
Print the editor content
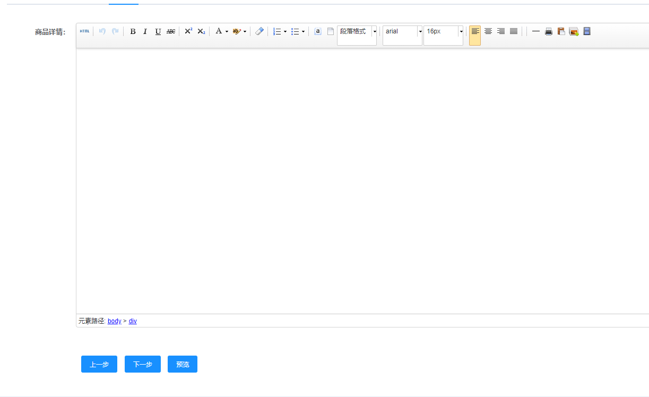click(x=549, y=31)
